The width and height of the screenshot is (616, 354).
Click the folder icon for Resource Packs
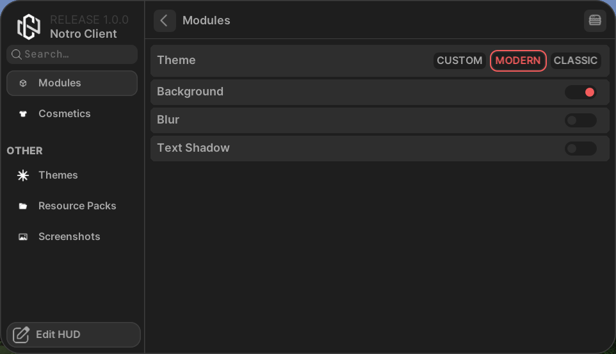click(x=23, y=206)
